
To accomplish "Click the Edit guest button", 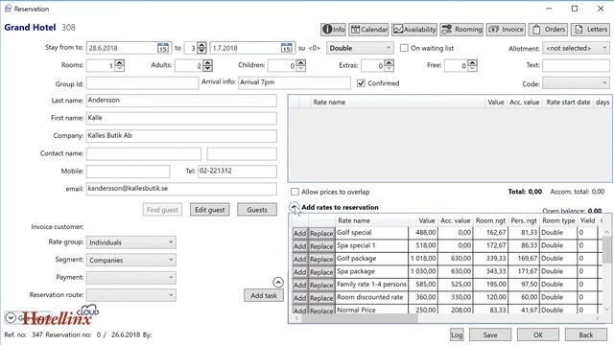I will pyautogui.click(x=210, y=210).
